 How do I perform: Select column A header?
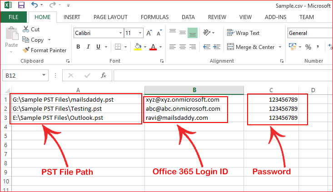(78, 90)
